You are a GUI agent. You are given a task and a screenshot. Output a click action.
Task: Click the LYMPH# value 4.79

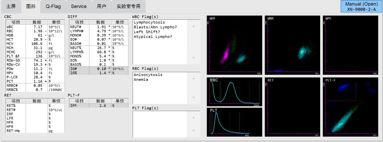pos(102,31)
